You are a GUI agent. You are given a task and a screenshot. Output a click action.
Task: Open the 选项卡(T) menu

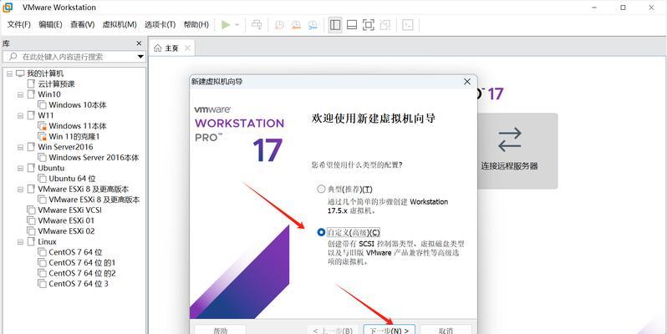tap(160, 25)
